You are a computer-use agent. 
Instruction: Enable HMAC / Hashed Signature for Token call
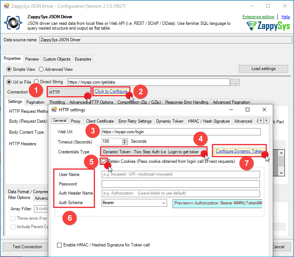point(60,245)
